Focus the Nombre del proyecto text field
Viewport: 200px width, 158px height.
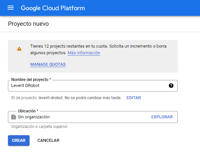pos(93,86)
